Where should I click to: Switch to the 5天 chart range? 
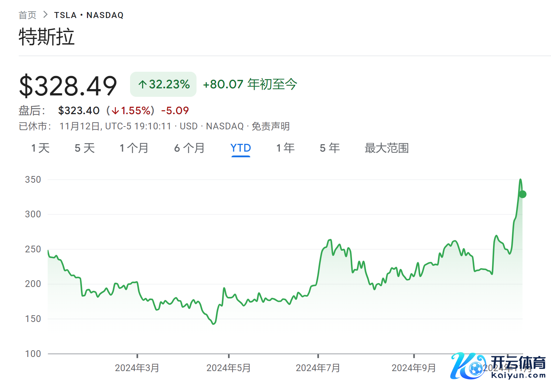[x=85, y=148]
